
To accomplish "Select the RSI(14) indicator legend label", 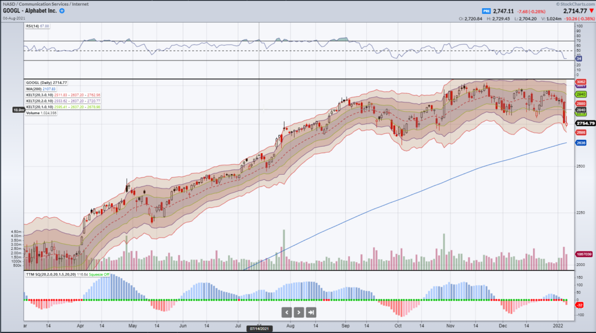I will 37,26.
